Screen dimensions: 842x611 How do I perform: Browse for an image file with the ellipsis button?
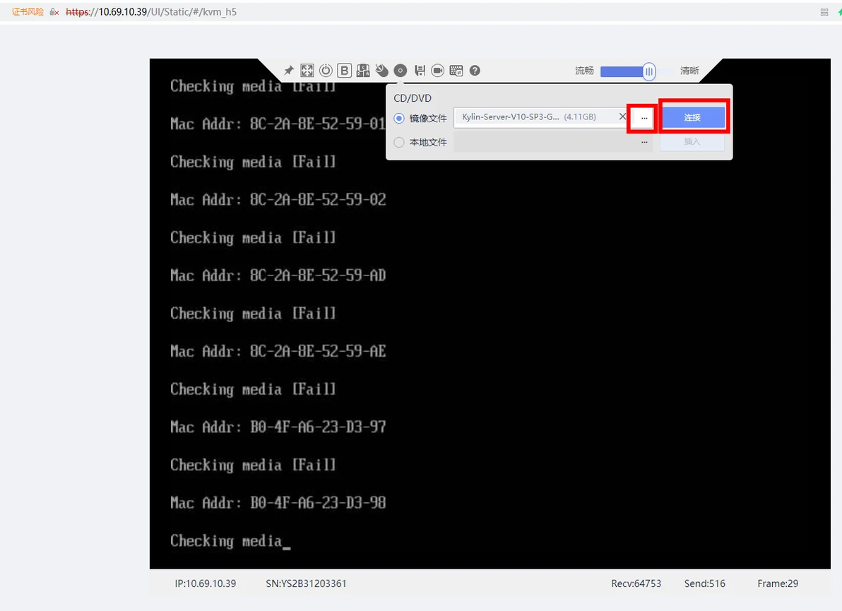click(644, 117)
